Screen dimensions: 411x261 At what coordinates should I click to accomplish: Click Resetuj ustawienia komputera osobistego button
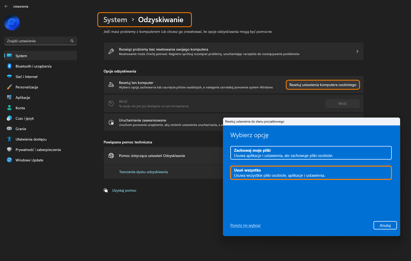pos(323,85)
